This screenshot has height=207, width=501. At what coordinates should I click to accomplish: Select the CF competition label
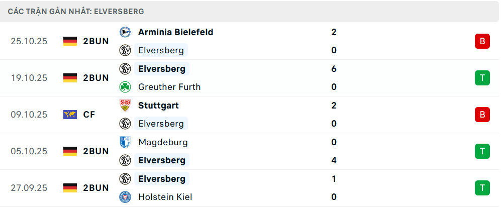(89, 115)
